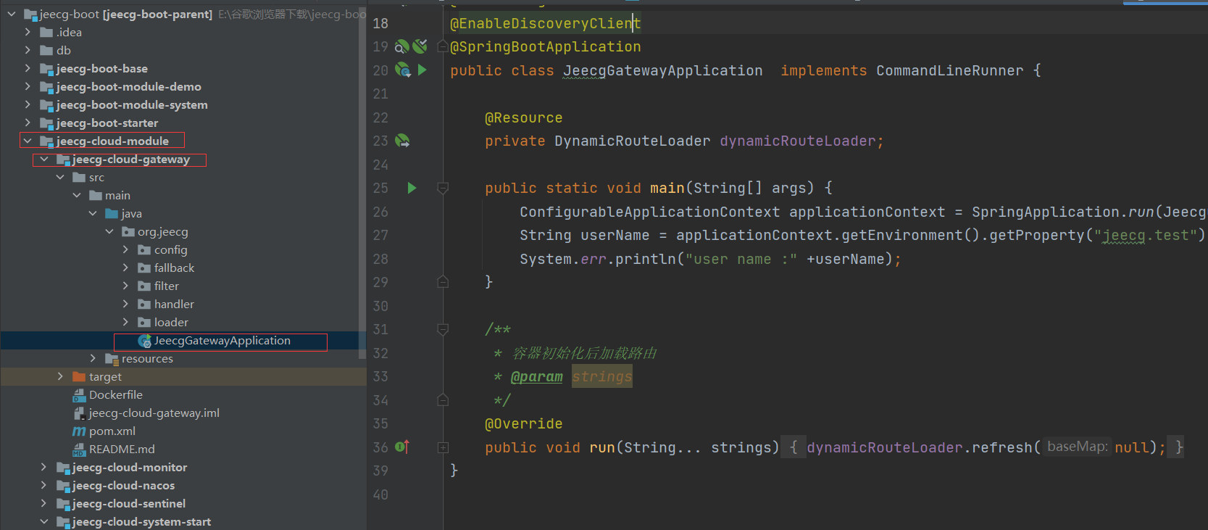The width and height of the screenshot is (1208, 530).
Task: Expand folded run method at line 36
Action: click(443, 448)
